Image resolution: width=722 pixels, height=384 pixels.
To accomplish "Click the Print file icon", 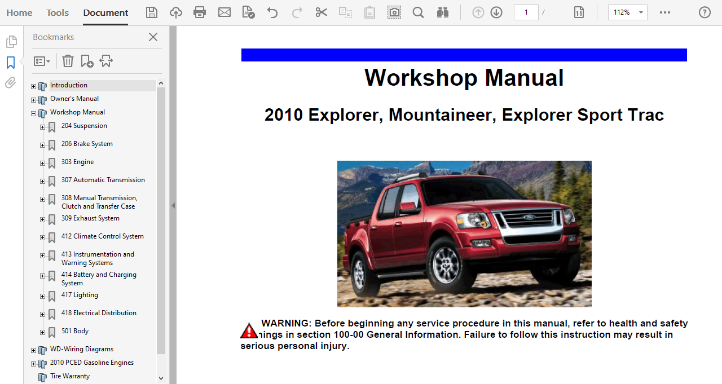I will [200, 12].
